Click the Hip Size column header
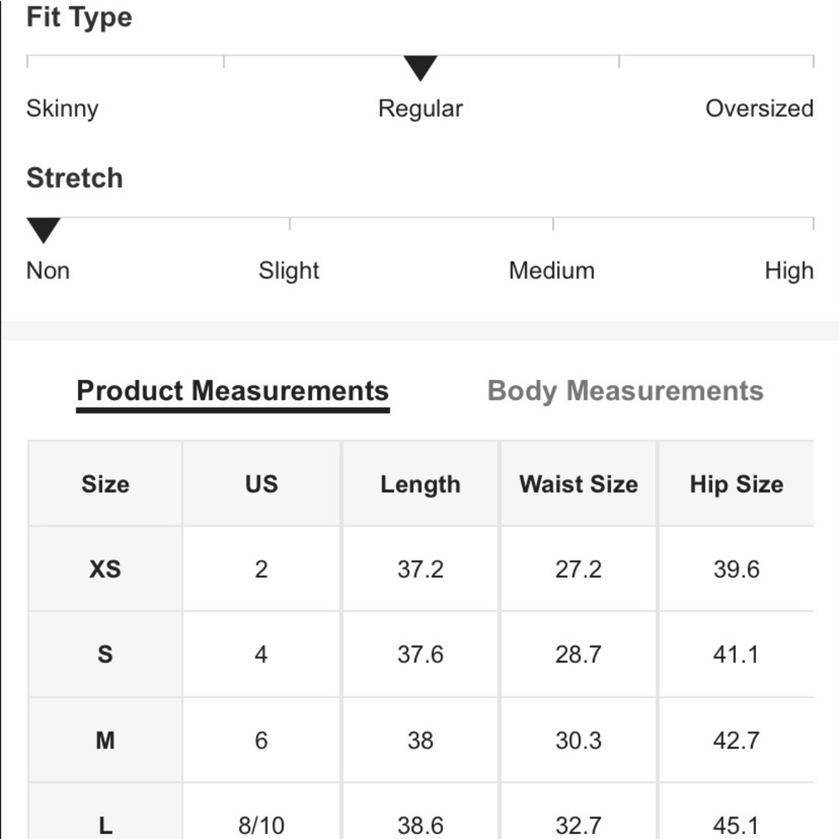This screenshot has height=839, width=839. pyautogui.click(x=737, y=484)
